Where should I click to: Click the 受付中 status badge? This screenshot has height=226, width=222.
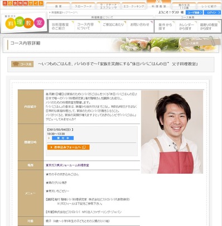point(63,138)
